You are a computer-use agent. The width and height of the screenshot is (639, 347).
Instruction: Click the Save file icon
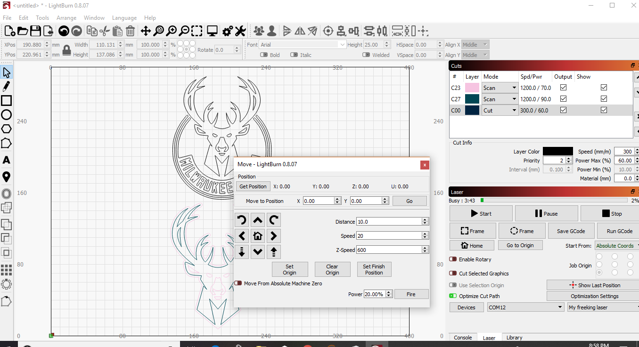pyautogui.click(x=35, y=31)
